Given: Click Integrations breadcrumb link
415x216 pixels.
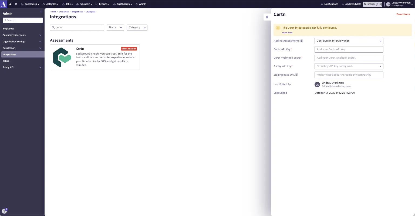Looking at the screenshot, I should [x=77, y=12].
